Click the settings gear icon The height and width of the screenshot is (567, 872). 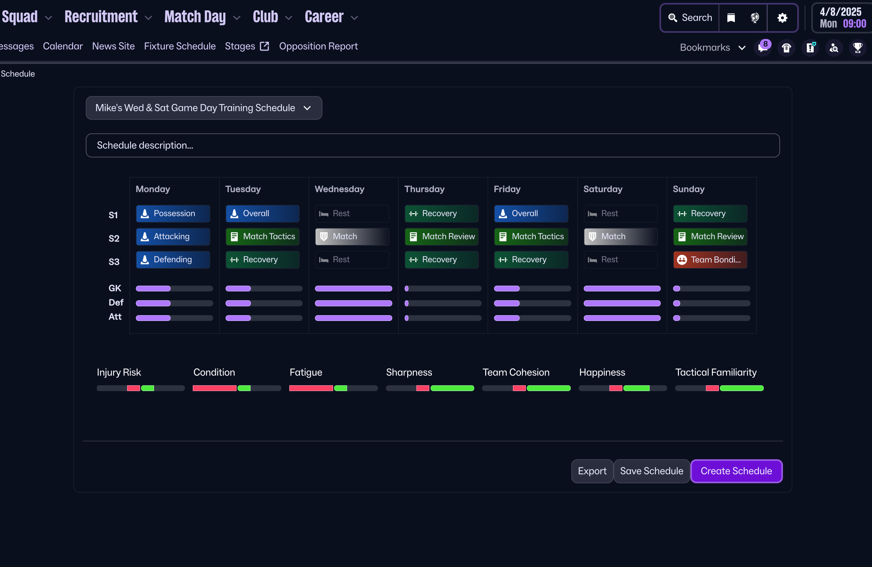(x=782, y=18)
